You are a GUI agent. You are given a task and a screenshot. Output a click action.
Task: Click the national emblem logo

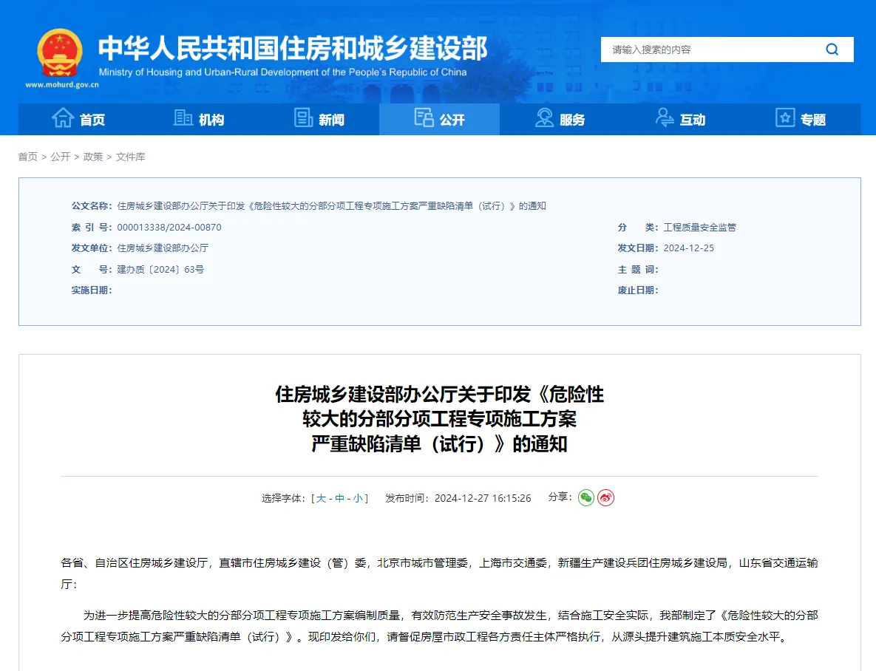click(60, 53)
